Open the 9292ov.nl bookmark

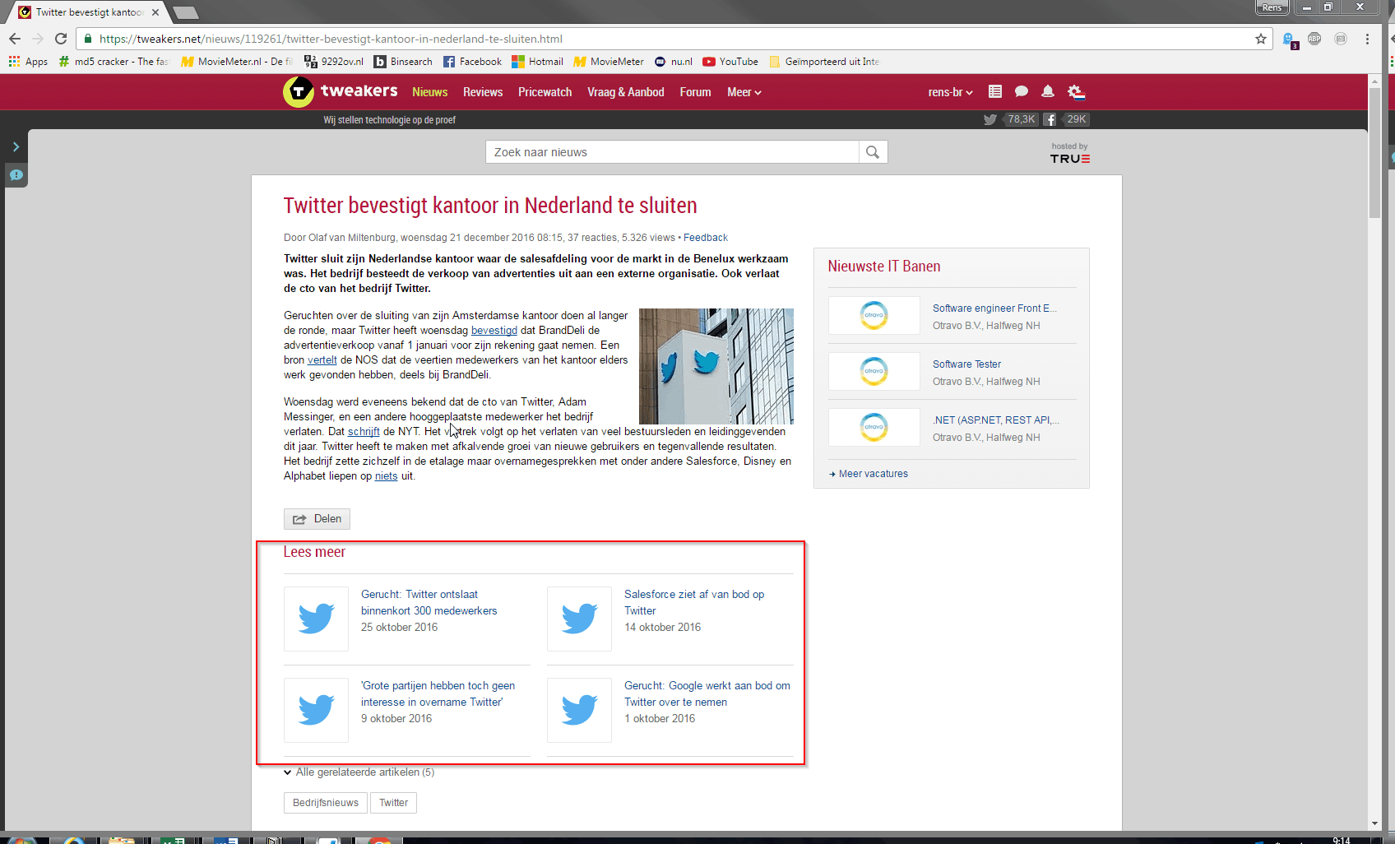[334, 62]
